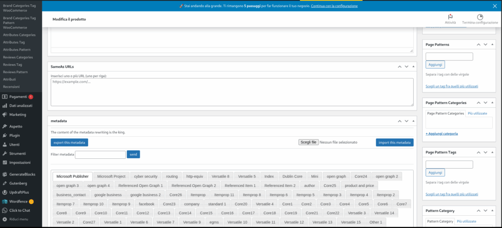
Task: Collapse the Pattern Category panel
Action: [492, 211]
